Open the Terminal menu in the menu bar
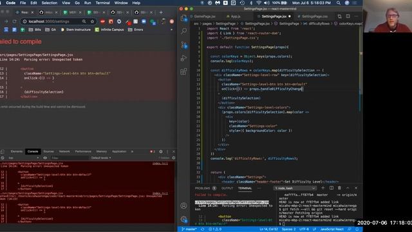The width and height of the screenshot is (412, 232). (x=102, y=3)
